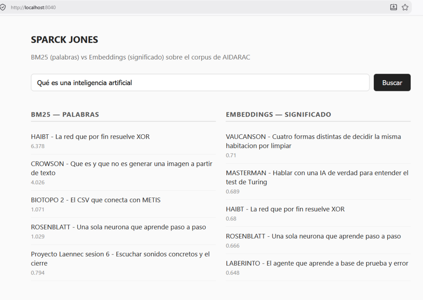This screenshot has height=300, width=423.
Task: Click the shield security icon in address bar
Action: tap(3, 7)
